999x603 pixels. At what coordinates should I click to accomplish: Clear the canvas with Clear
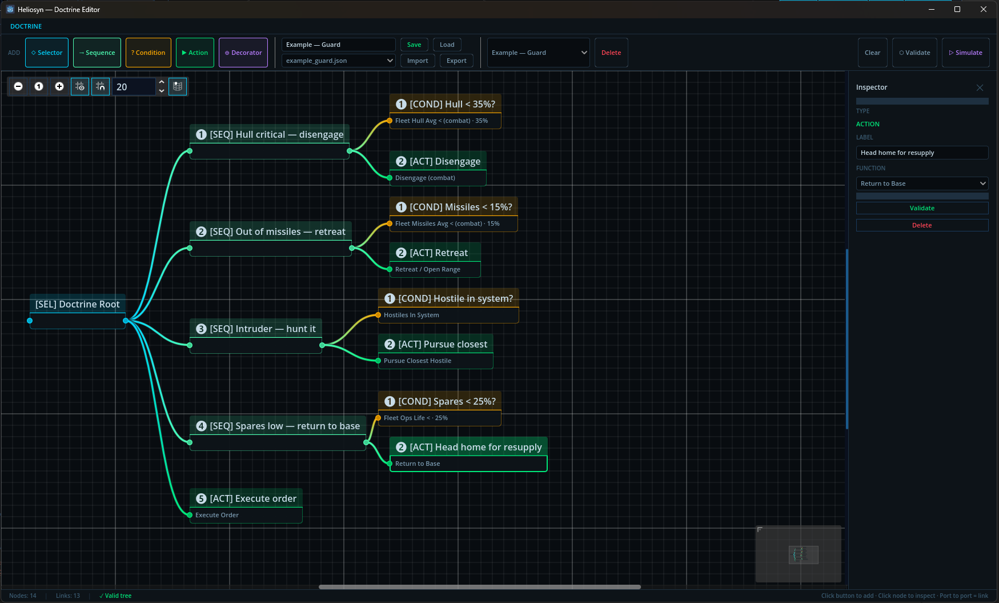coord(872,53)
